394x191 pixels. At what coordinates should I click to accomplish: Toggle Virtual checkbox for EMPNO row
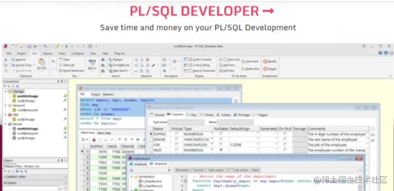point(177,134)
